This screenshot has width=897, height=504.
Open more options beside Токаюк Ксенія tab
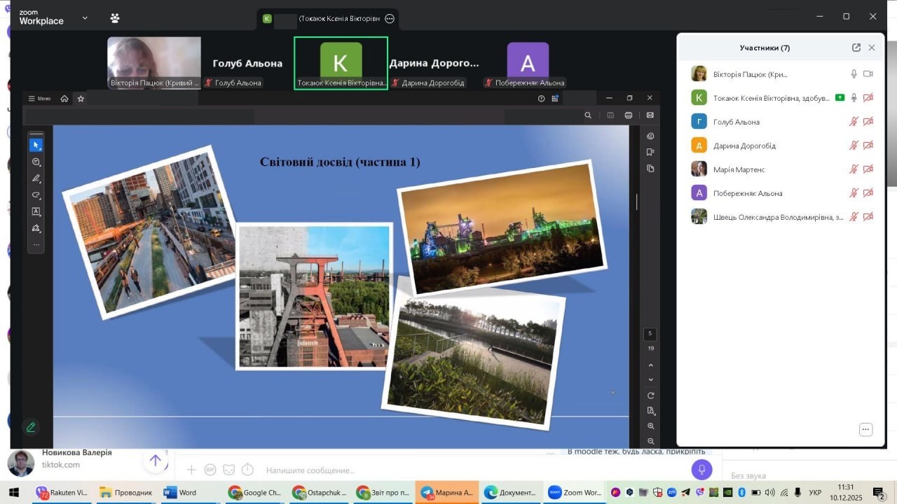390,19
